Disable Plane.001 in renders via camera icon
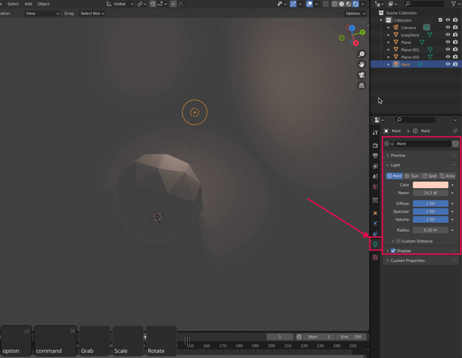This screenshot has height=358, width=462. tap(456, 50)
